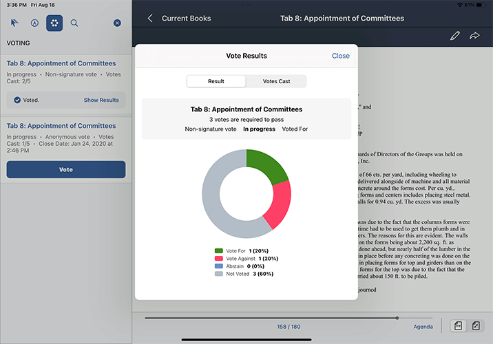
Task: Switch to fit-page view icon
Action: 475,326
